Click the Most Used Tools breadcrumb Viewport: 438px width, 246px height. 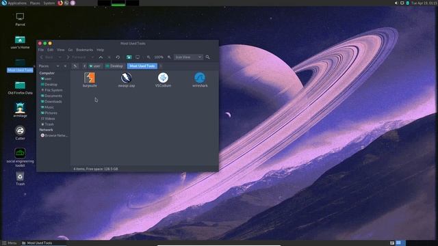tap(142, 66)
